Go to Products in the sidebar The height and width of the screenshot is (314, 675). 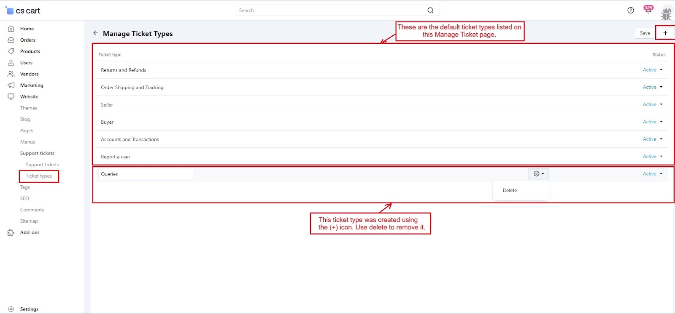(x=30, y=51)
